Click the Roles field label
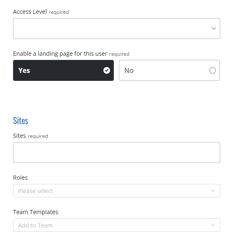Image resolution: width=247 pixels, height=251 pixels. point(21,178)
